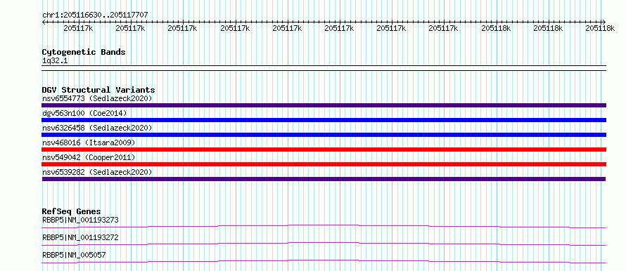Click the 1q32.1 cytogenetic band bar
626x271 pixels.
[324, 67]
